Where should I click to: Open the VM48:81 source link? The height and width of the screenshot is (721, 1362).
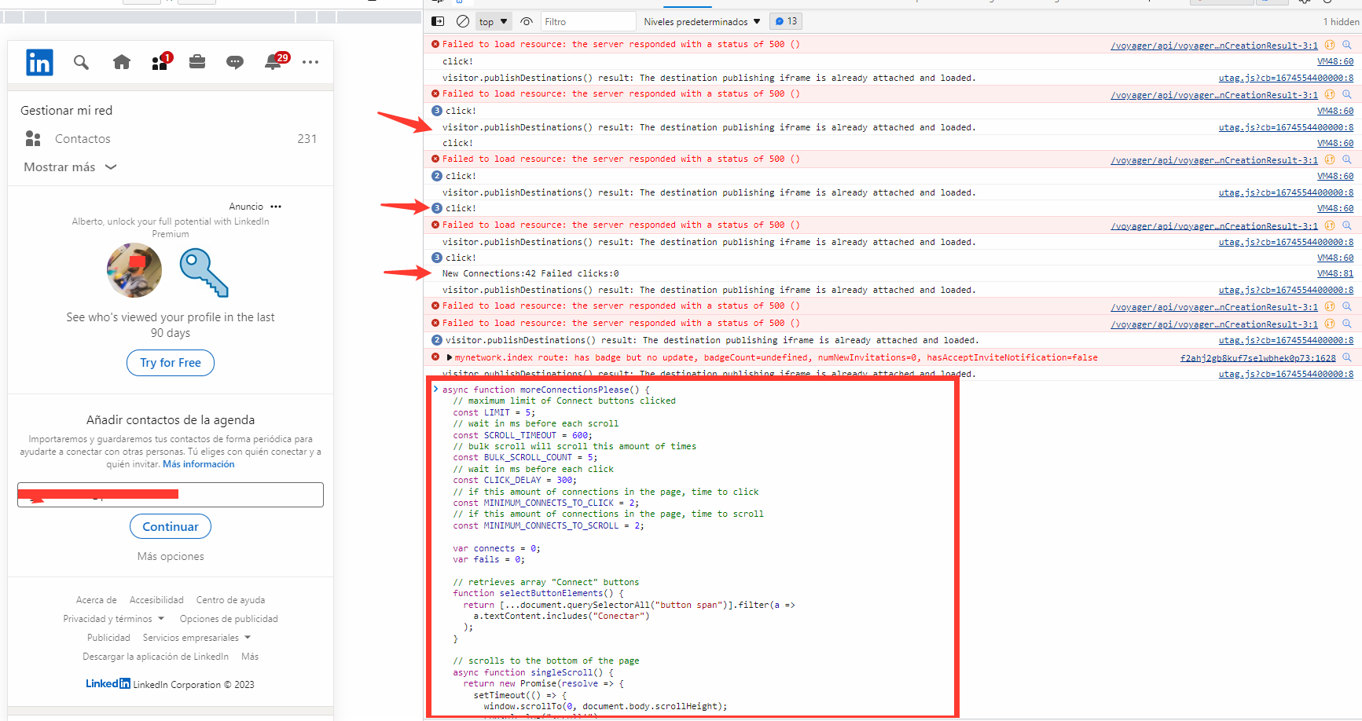[1335, 274]
